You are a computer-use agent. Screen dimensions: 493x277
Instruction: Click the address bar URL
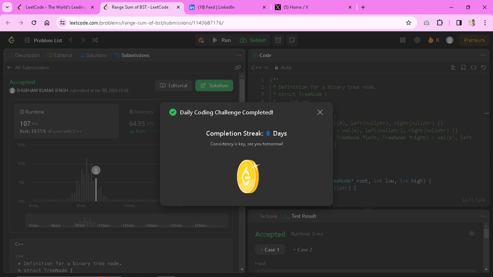point(147,23)
